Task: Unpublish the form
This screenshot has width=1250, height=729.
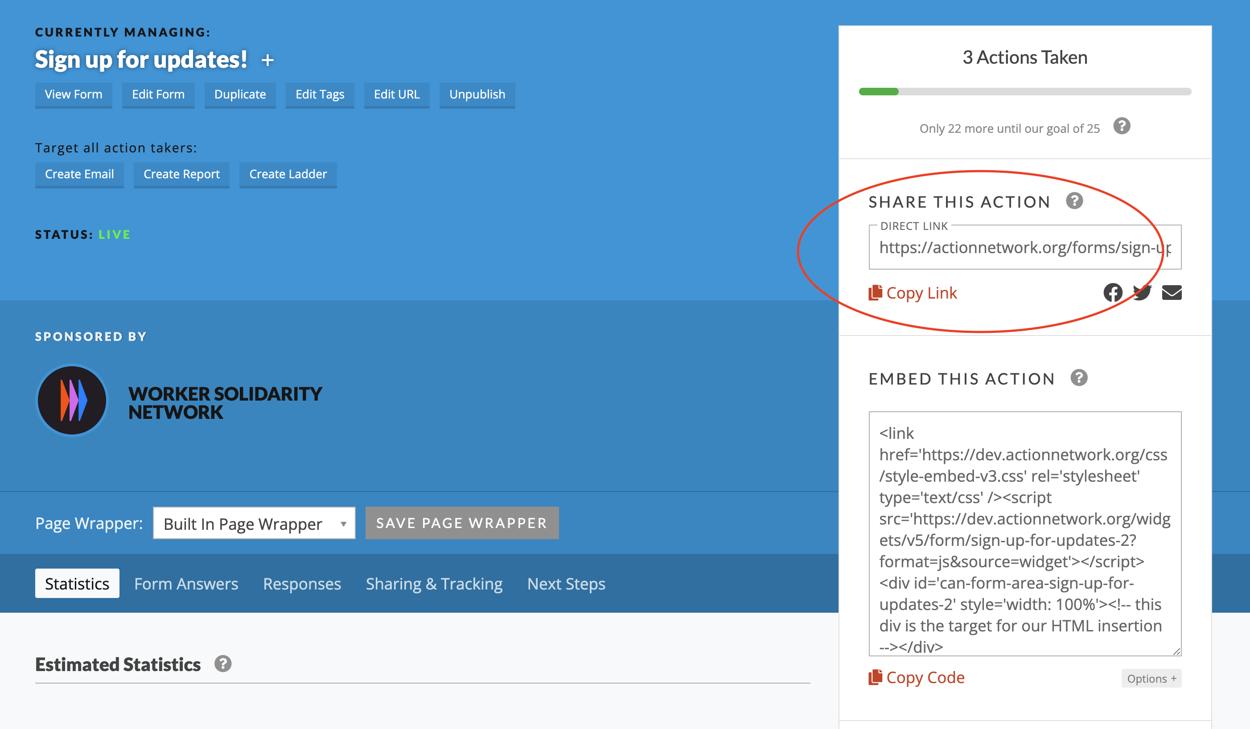Action: [x=477, y=95]
